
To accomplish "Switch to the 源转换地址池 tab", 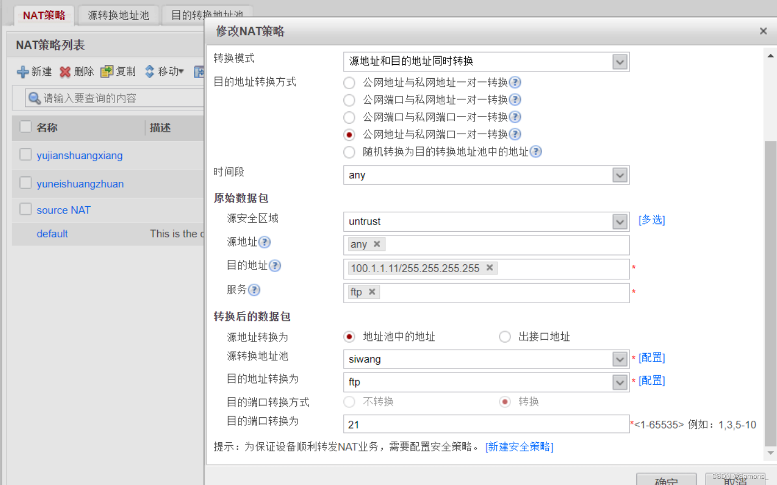I will 119,16.
